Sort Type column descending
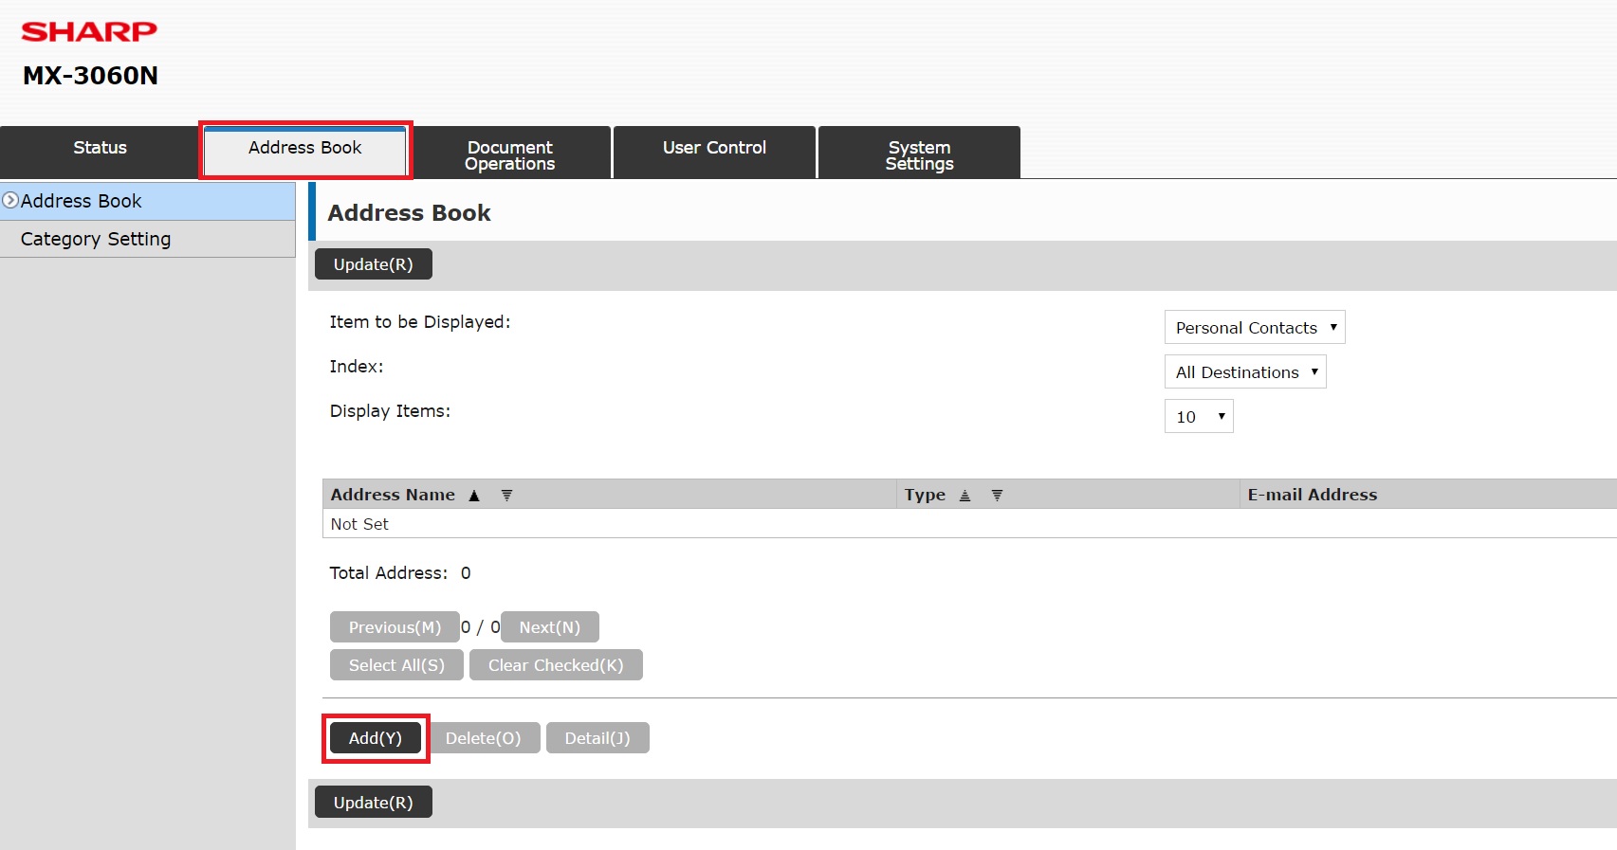This screenshot has height=850, width=1617. pos(997,495)
